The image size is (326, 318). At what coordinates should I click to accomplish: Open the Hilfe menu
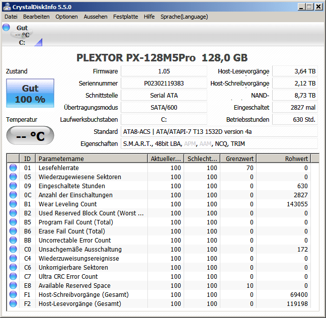149,17
